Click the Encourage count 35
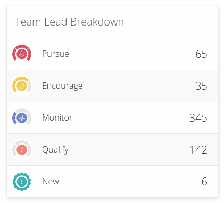This screenshot has height=203, width=224. coord(201,86)
